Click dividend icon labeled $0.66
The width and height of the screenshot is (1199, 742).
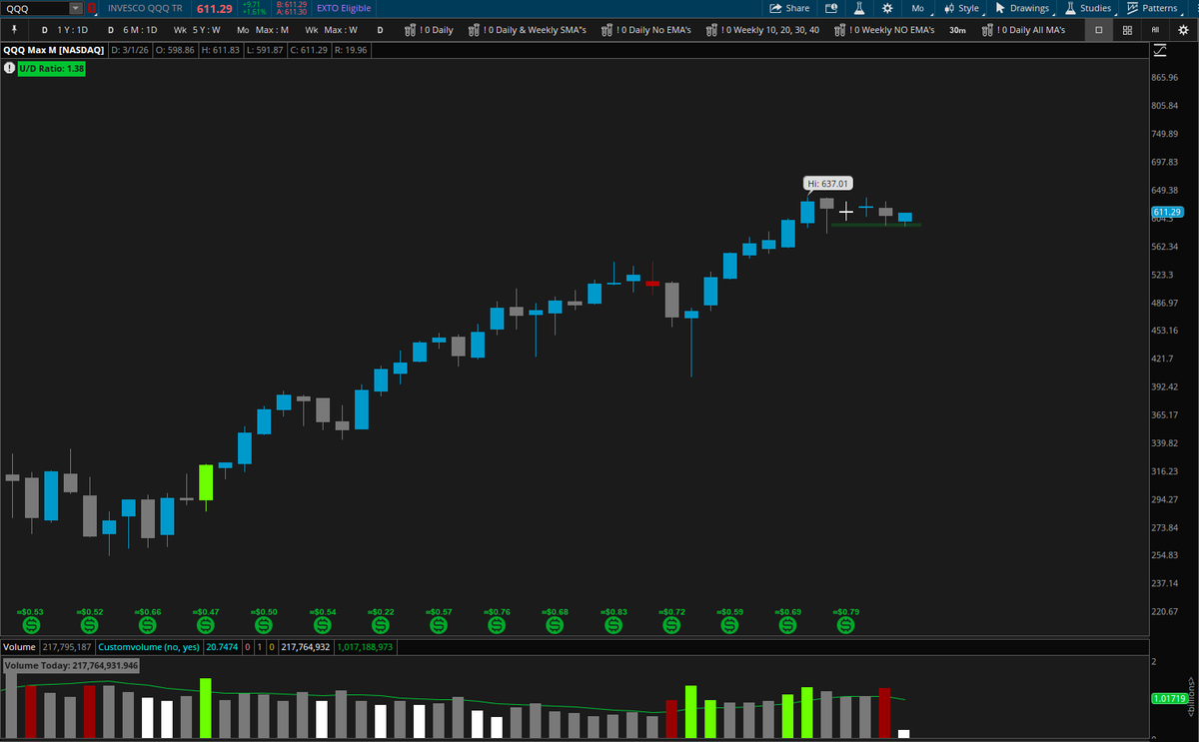pyautogui.click(x=147, y=624)
